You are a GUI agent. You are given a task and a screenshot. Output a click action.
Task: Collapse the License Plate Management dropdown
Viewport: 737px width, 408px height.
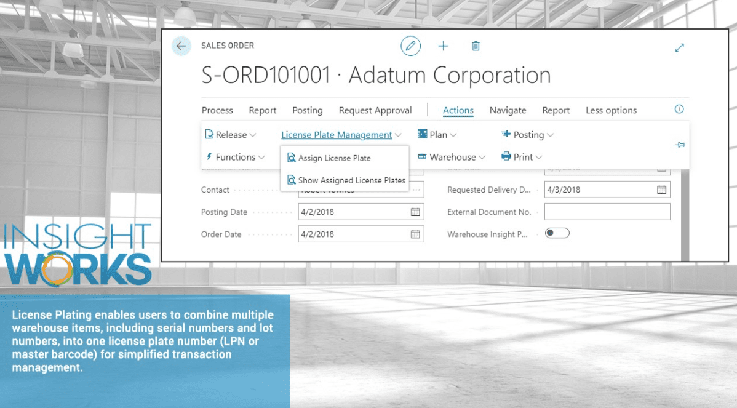(398, 135)
